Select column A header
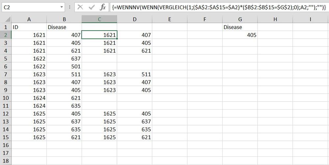 coord(29,19)
